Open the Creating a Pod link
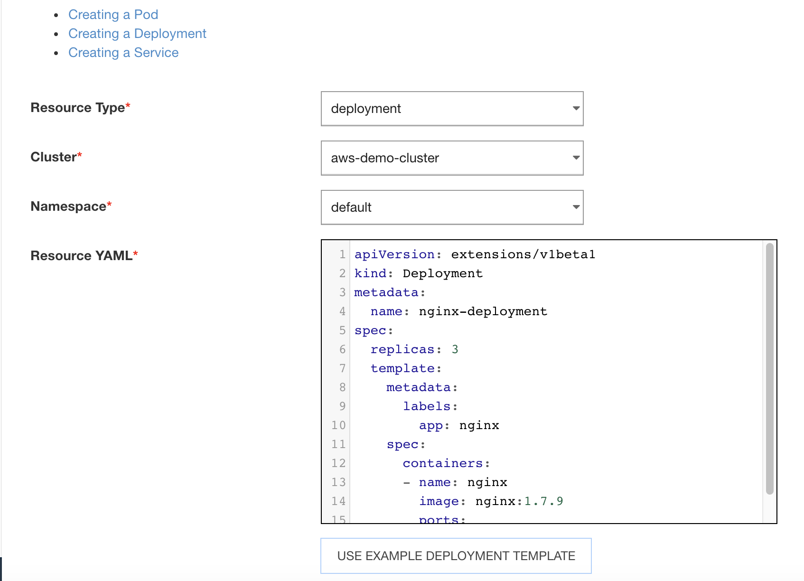 coord(113,15)
